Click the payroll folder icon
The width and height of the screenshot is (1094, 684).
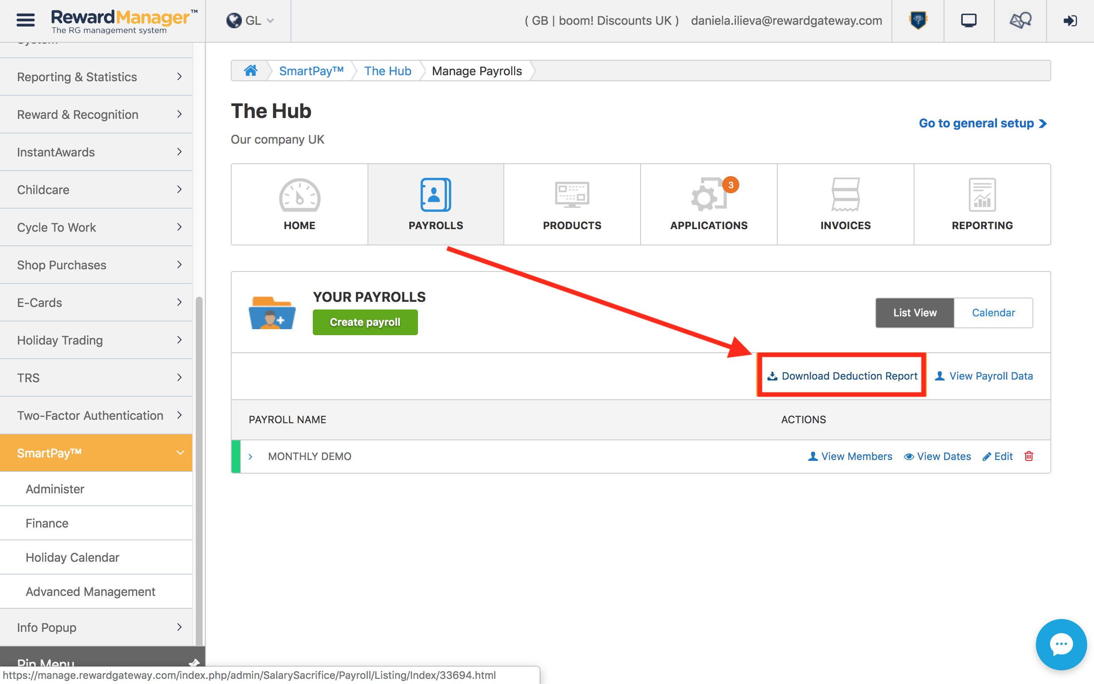point(272,313)
